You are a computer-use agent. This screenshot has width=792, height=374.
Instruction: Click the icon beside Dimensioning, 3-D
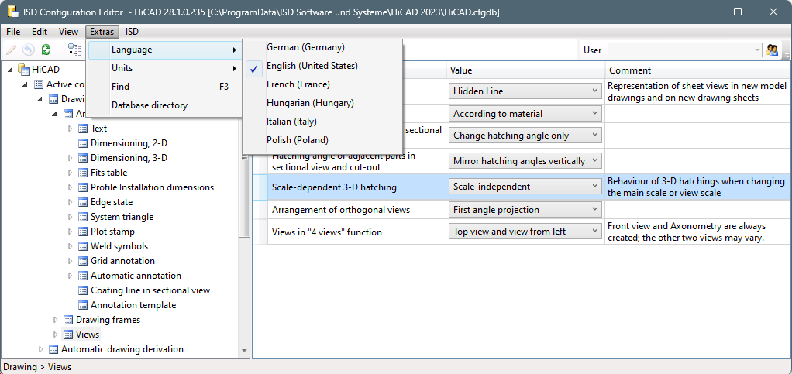tap(83, 158)
